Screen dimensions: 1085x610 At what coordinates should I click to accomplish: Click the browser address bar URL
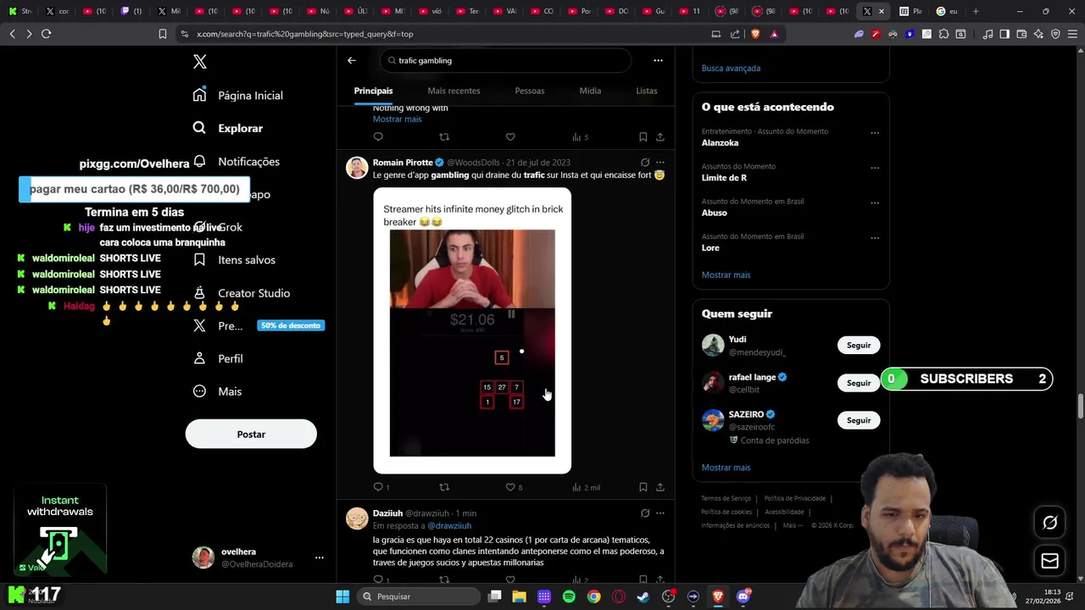coord(304,34)
